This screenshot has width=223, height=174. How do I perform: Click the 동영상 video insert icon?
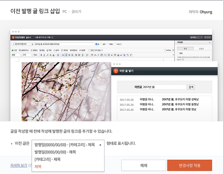tap(32, 50)
